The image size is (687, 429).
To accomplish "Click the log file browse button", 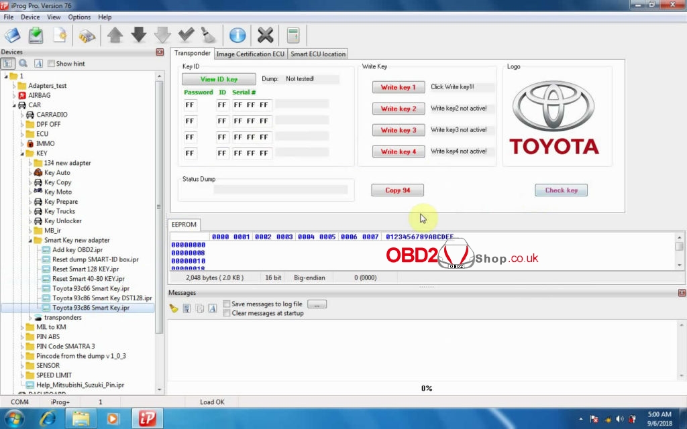I will 317,304.
